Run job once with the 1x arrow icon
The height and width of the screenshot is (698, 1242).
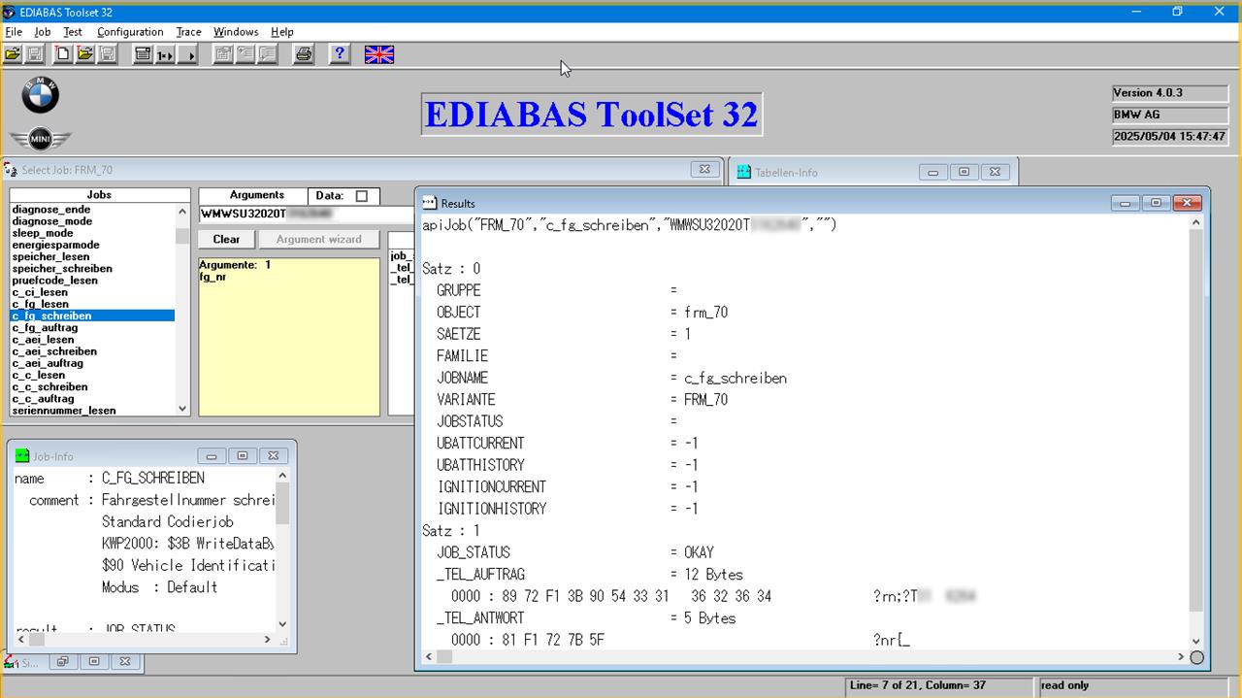(x=165, y=54)
